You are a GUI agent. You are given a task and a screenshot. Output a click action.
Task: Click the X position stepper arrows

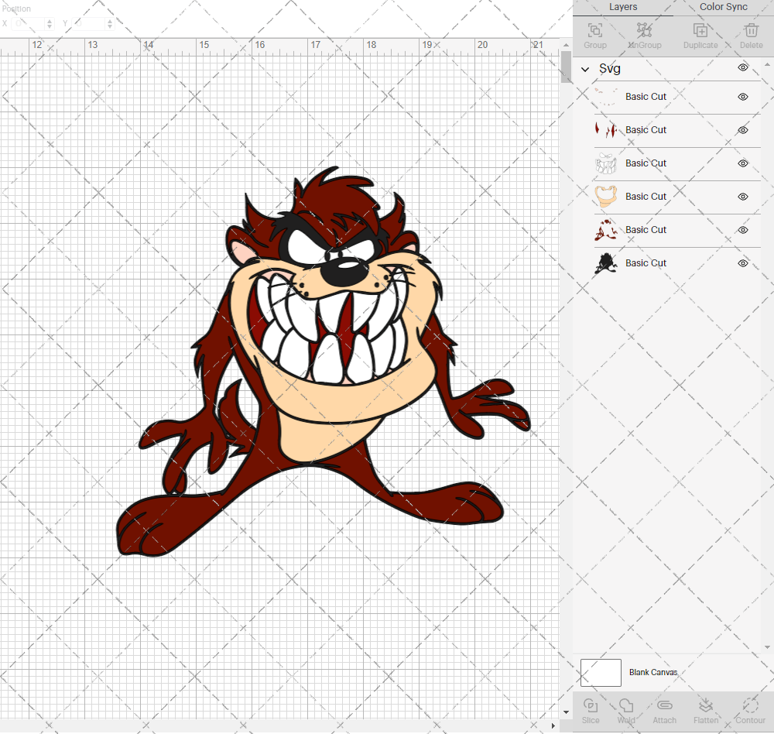[50, 24]
